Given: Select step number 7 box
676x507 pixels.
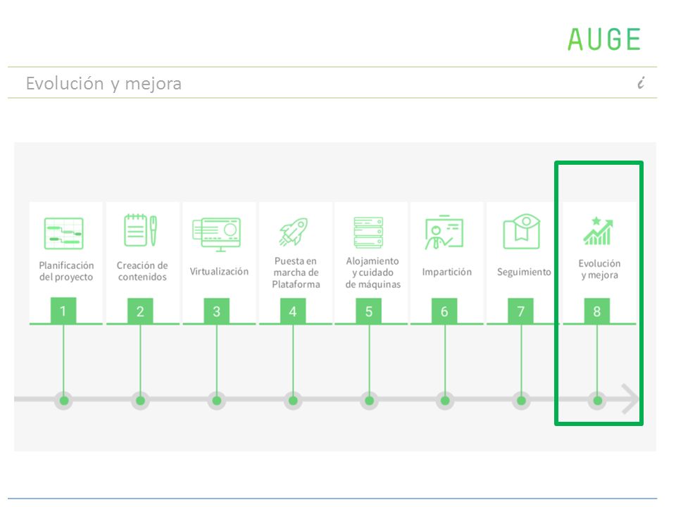Looking at the screenshot, I should coord(521,311).
